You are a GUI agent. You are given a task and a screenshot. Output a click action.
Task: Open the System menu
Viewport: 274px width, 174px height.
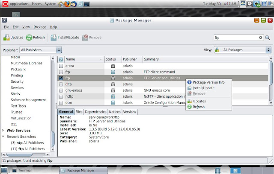point(51,4)
